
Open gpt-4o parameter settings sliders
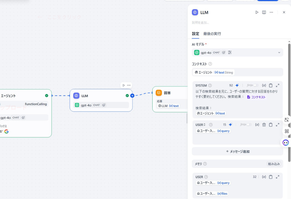(x=230, y=52)
